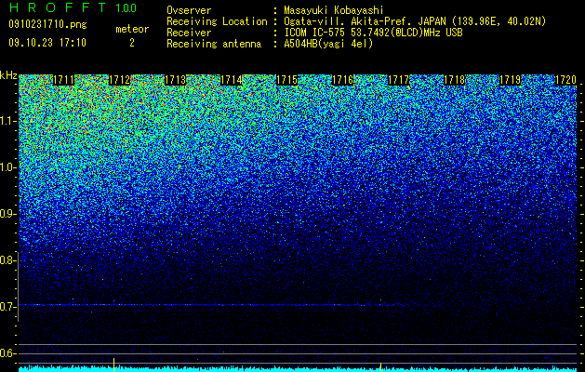Select the 0.7 frequency axis label
This screenshot has height=372, width=585.
[x=8, y=307]
